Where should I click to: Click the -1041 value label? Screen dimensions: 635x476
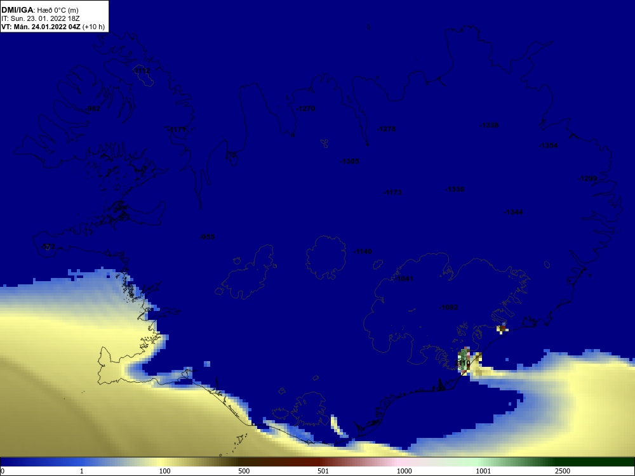[404, 279]
